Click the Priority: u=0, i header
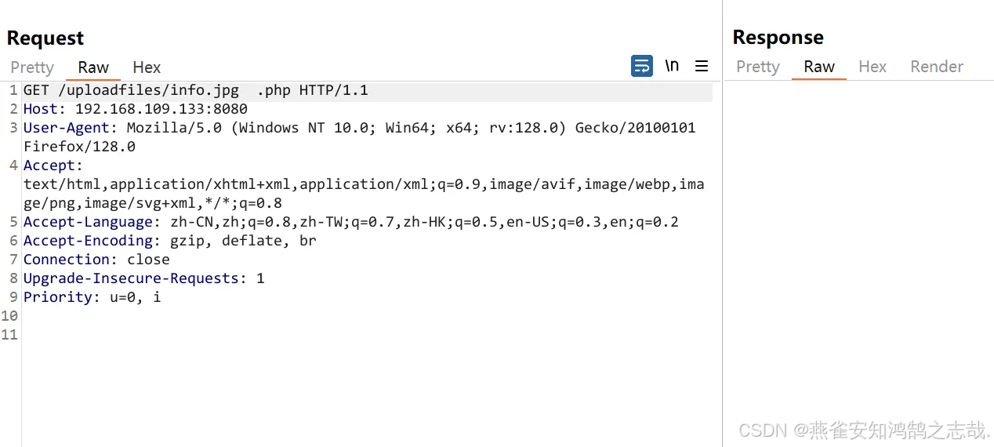 pyautogui.click(x=93, y=297)
